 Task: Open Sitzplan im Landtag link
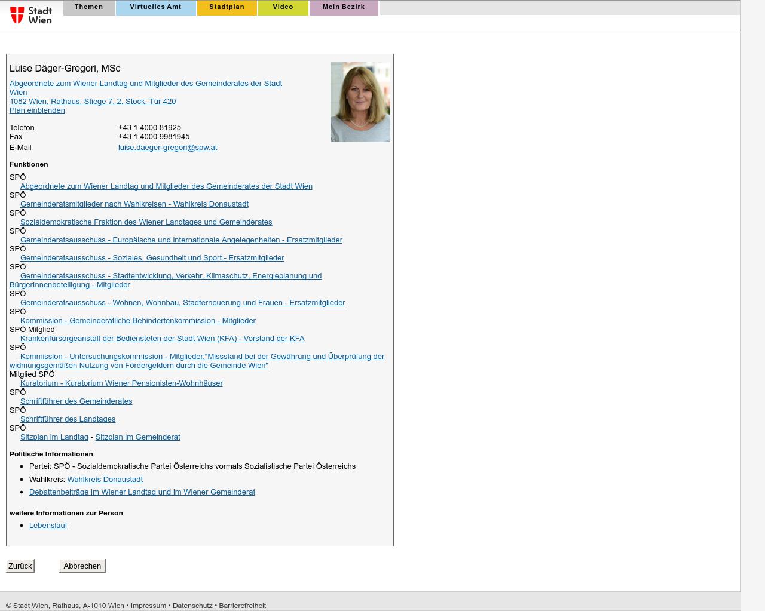point(54,437)
